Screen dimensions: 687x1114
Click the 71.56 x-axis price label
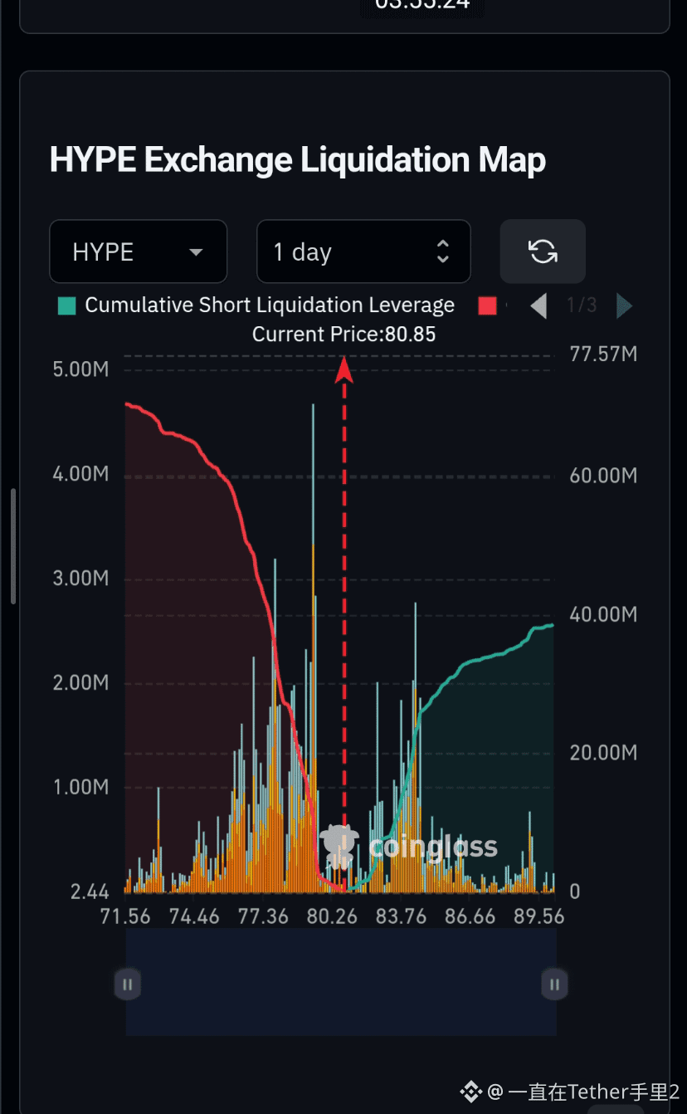tap(124, 916)
